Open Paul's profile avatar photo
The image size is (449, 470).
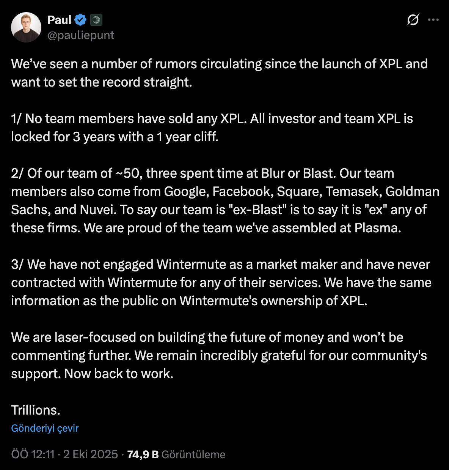pyautogui.click(x=26, y=27)
